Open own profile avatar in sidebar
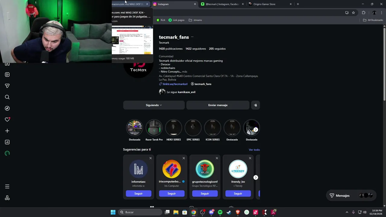Screen dimensions: 386x217 7,153
